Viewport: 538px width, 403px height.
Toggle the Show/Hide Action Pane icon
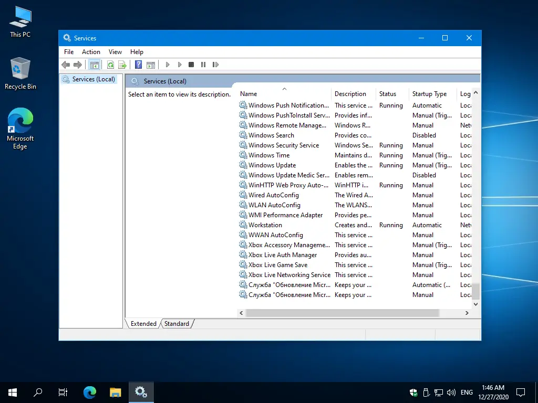coord(151,64)
